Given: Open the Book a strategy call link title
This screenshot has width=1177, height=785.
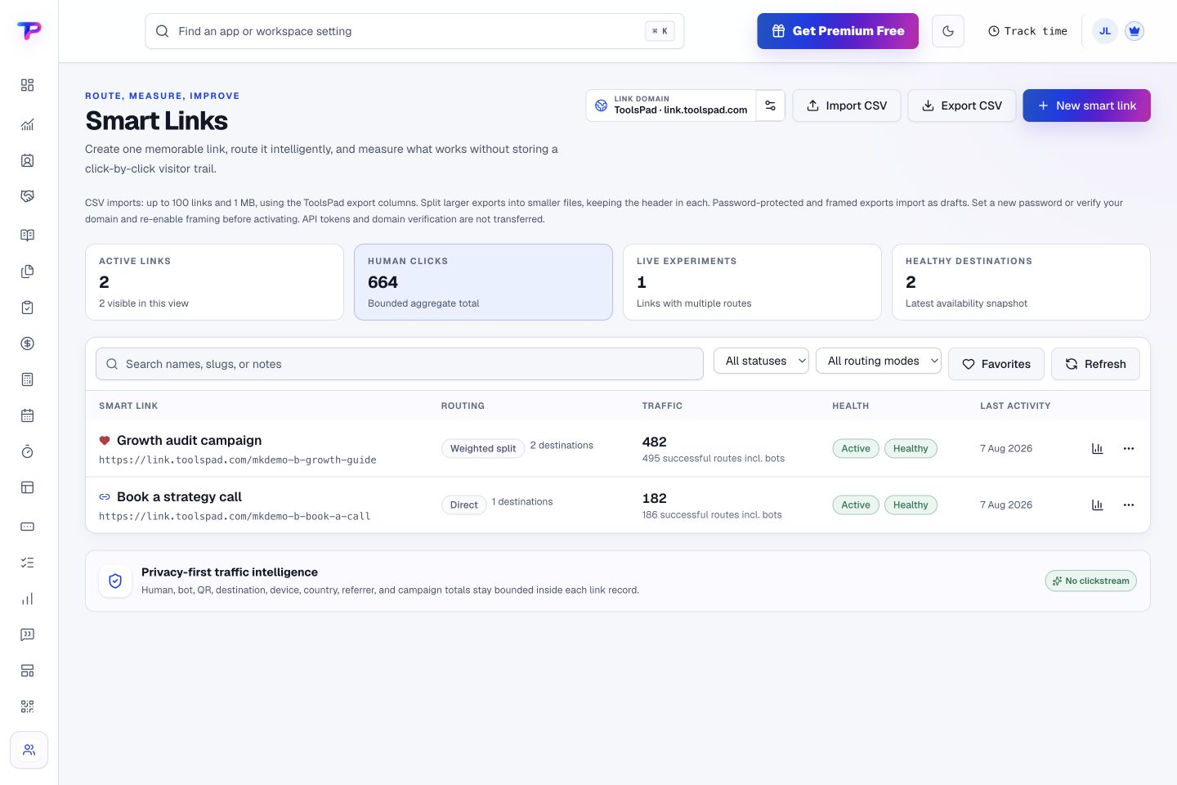Looking at the screenshot, I should click(179, 497).
